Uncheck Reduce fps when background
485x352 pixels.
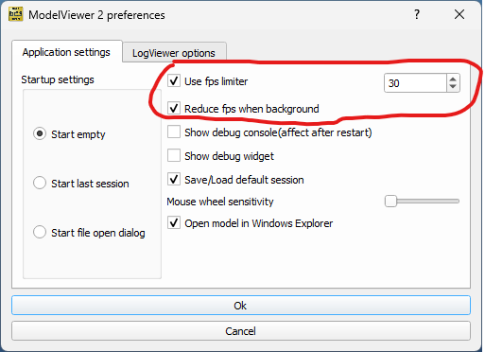pyautogui.click(x=174, y=108)
